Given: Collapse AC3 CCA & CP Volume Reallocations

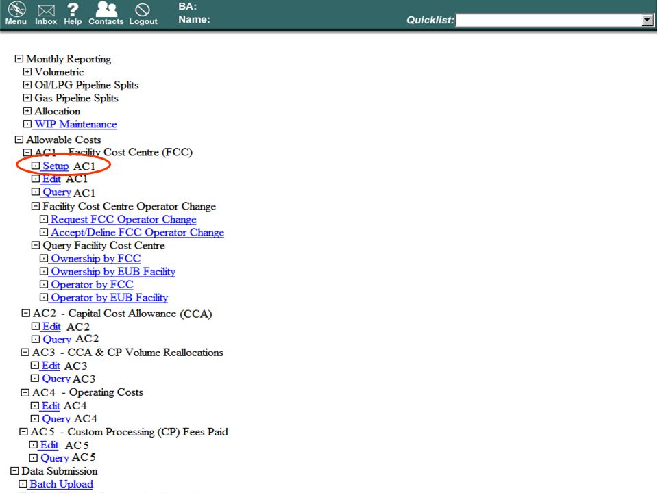Looking at the screenshot, I should 25,352.
